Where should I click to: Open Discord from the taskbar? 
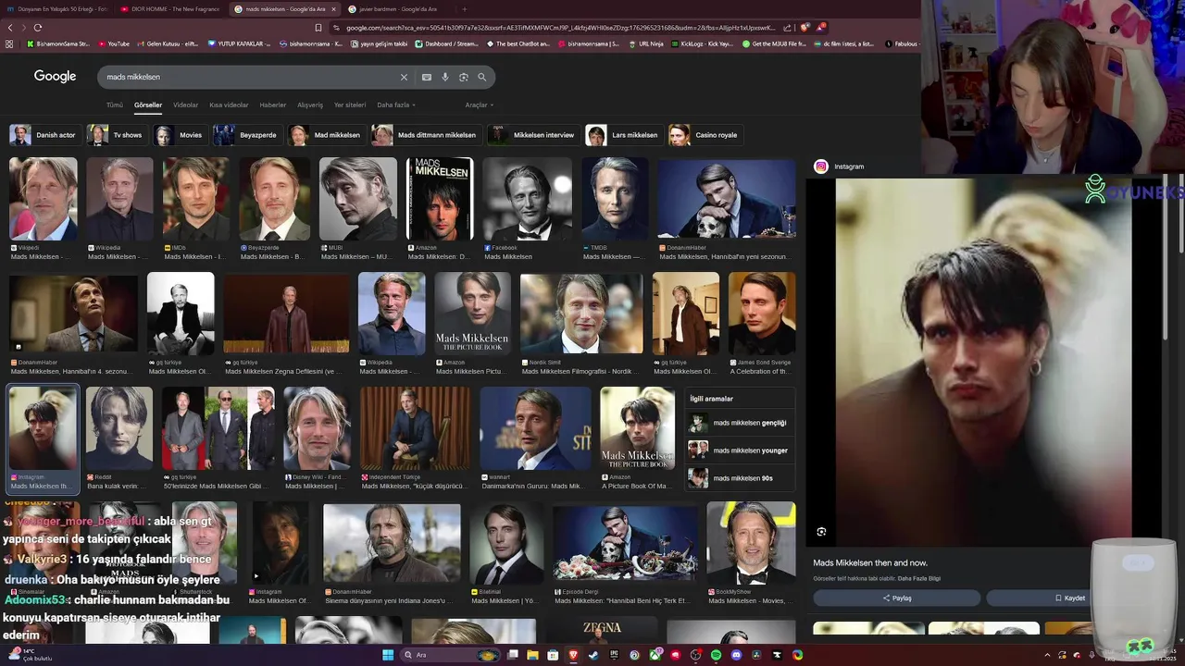736,655
